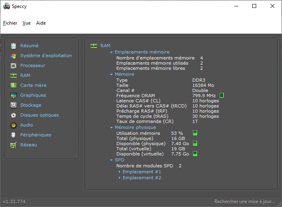Collapse the Emplacements mémoire section
Screen dimensions: 282x207
tap(111, 52)
